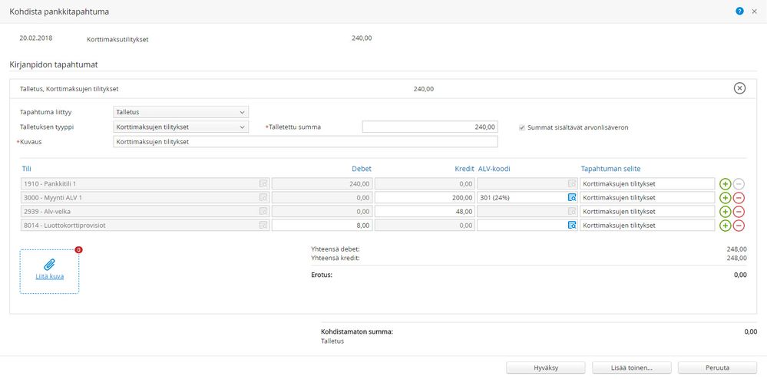Image resolution: width=767 pixels, height=379 pixels.
Task: Click Tapahtuman selite field on Pankkitili 1 row
Action: point(647,184)
